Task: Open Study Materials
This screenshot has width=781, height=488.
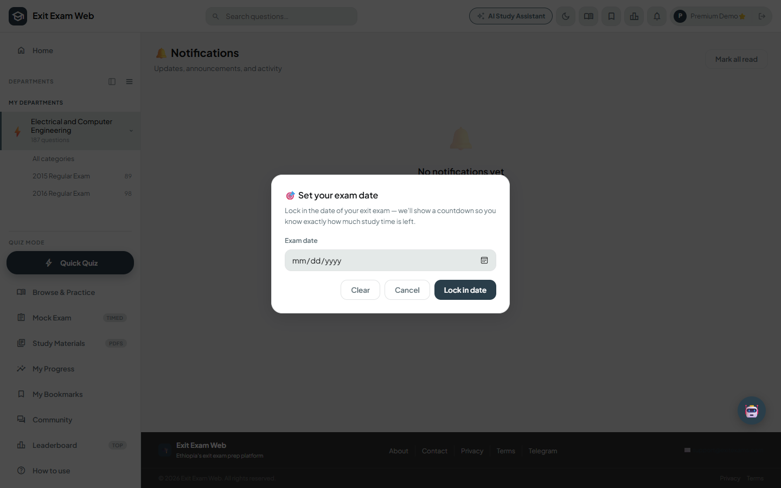Action: coord(71,343)
